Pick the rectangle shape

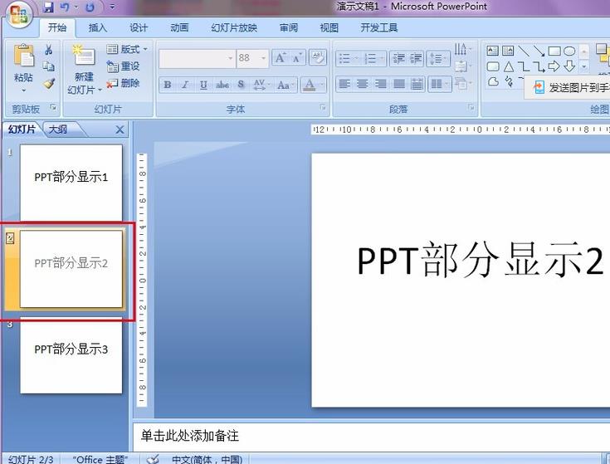(x=554, y=51)
